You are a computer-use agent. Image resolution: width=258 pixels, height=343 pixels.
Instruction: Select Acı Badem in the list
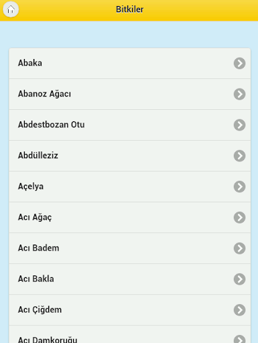[130, 249]
